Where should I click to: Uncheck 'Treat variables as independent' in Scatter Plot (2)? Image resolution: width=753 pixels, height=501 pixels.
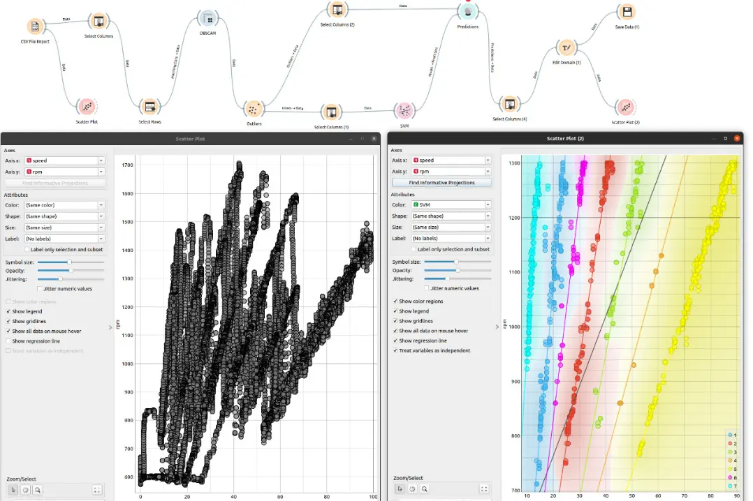[395, 350]
